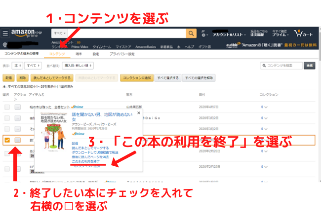Open the search category すべて dropdown
Screen dimensions: 321x222
point(60,33)
